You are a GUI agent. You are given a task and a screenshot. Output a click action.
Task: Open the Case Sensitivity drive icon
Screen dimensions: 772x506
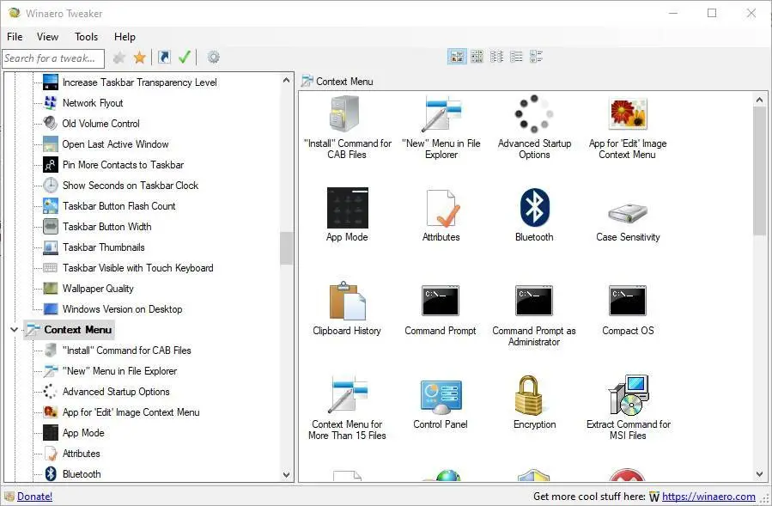(x=627, y=213)
